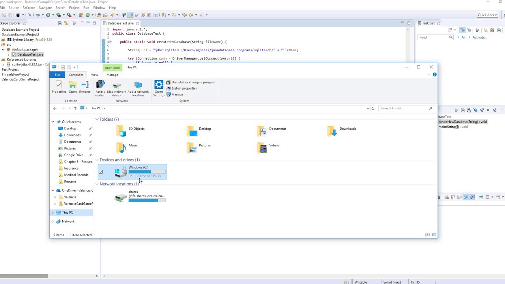
Task: Click the Refresh button by address bar
Action: (x=373, y=108)
